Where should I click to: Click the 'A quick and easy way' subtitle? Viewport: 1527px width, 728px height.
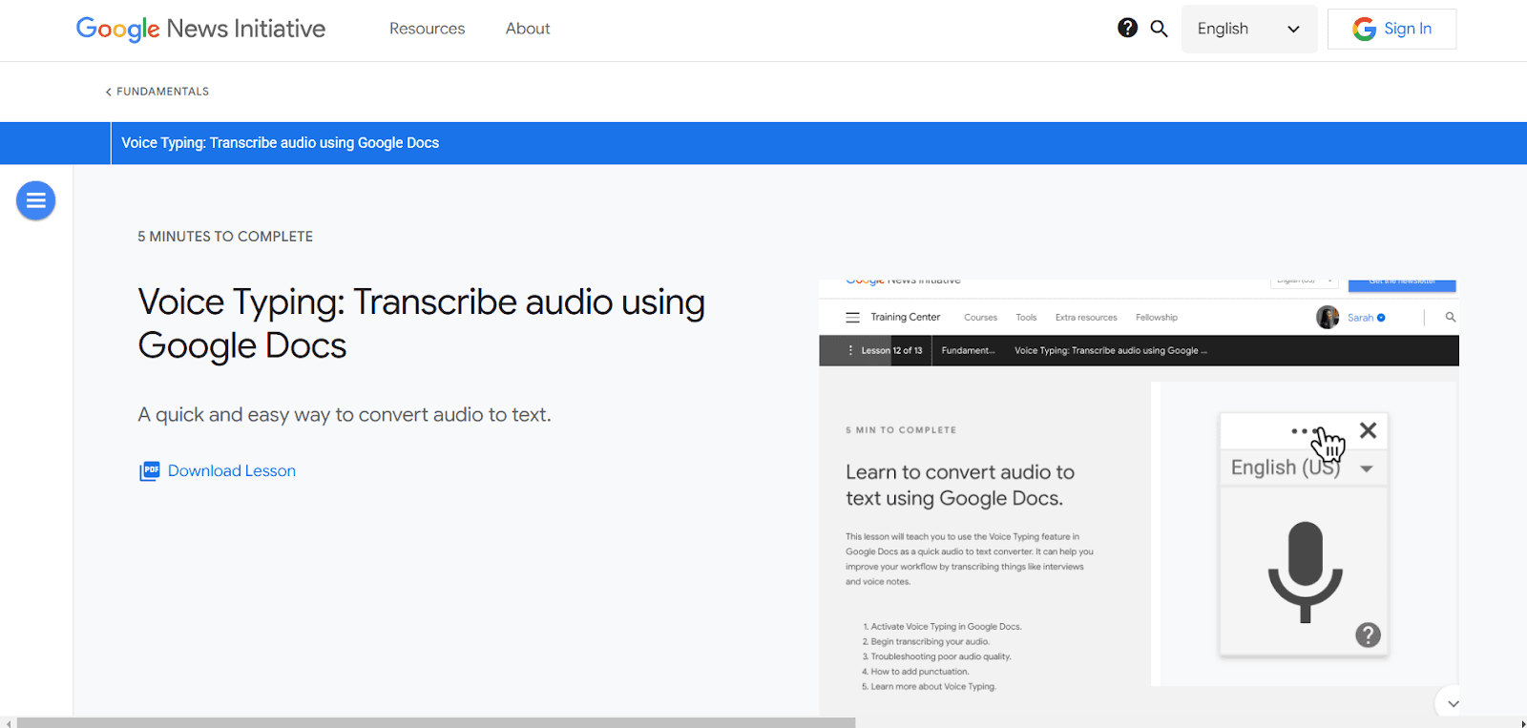tap(345, 415)
